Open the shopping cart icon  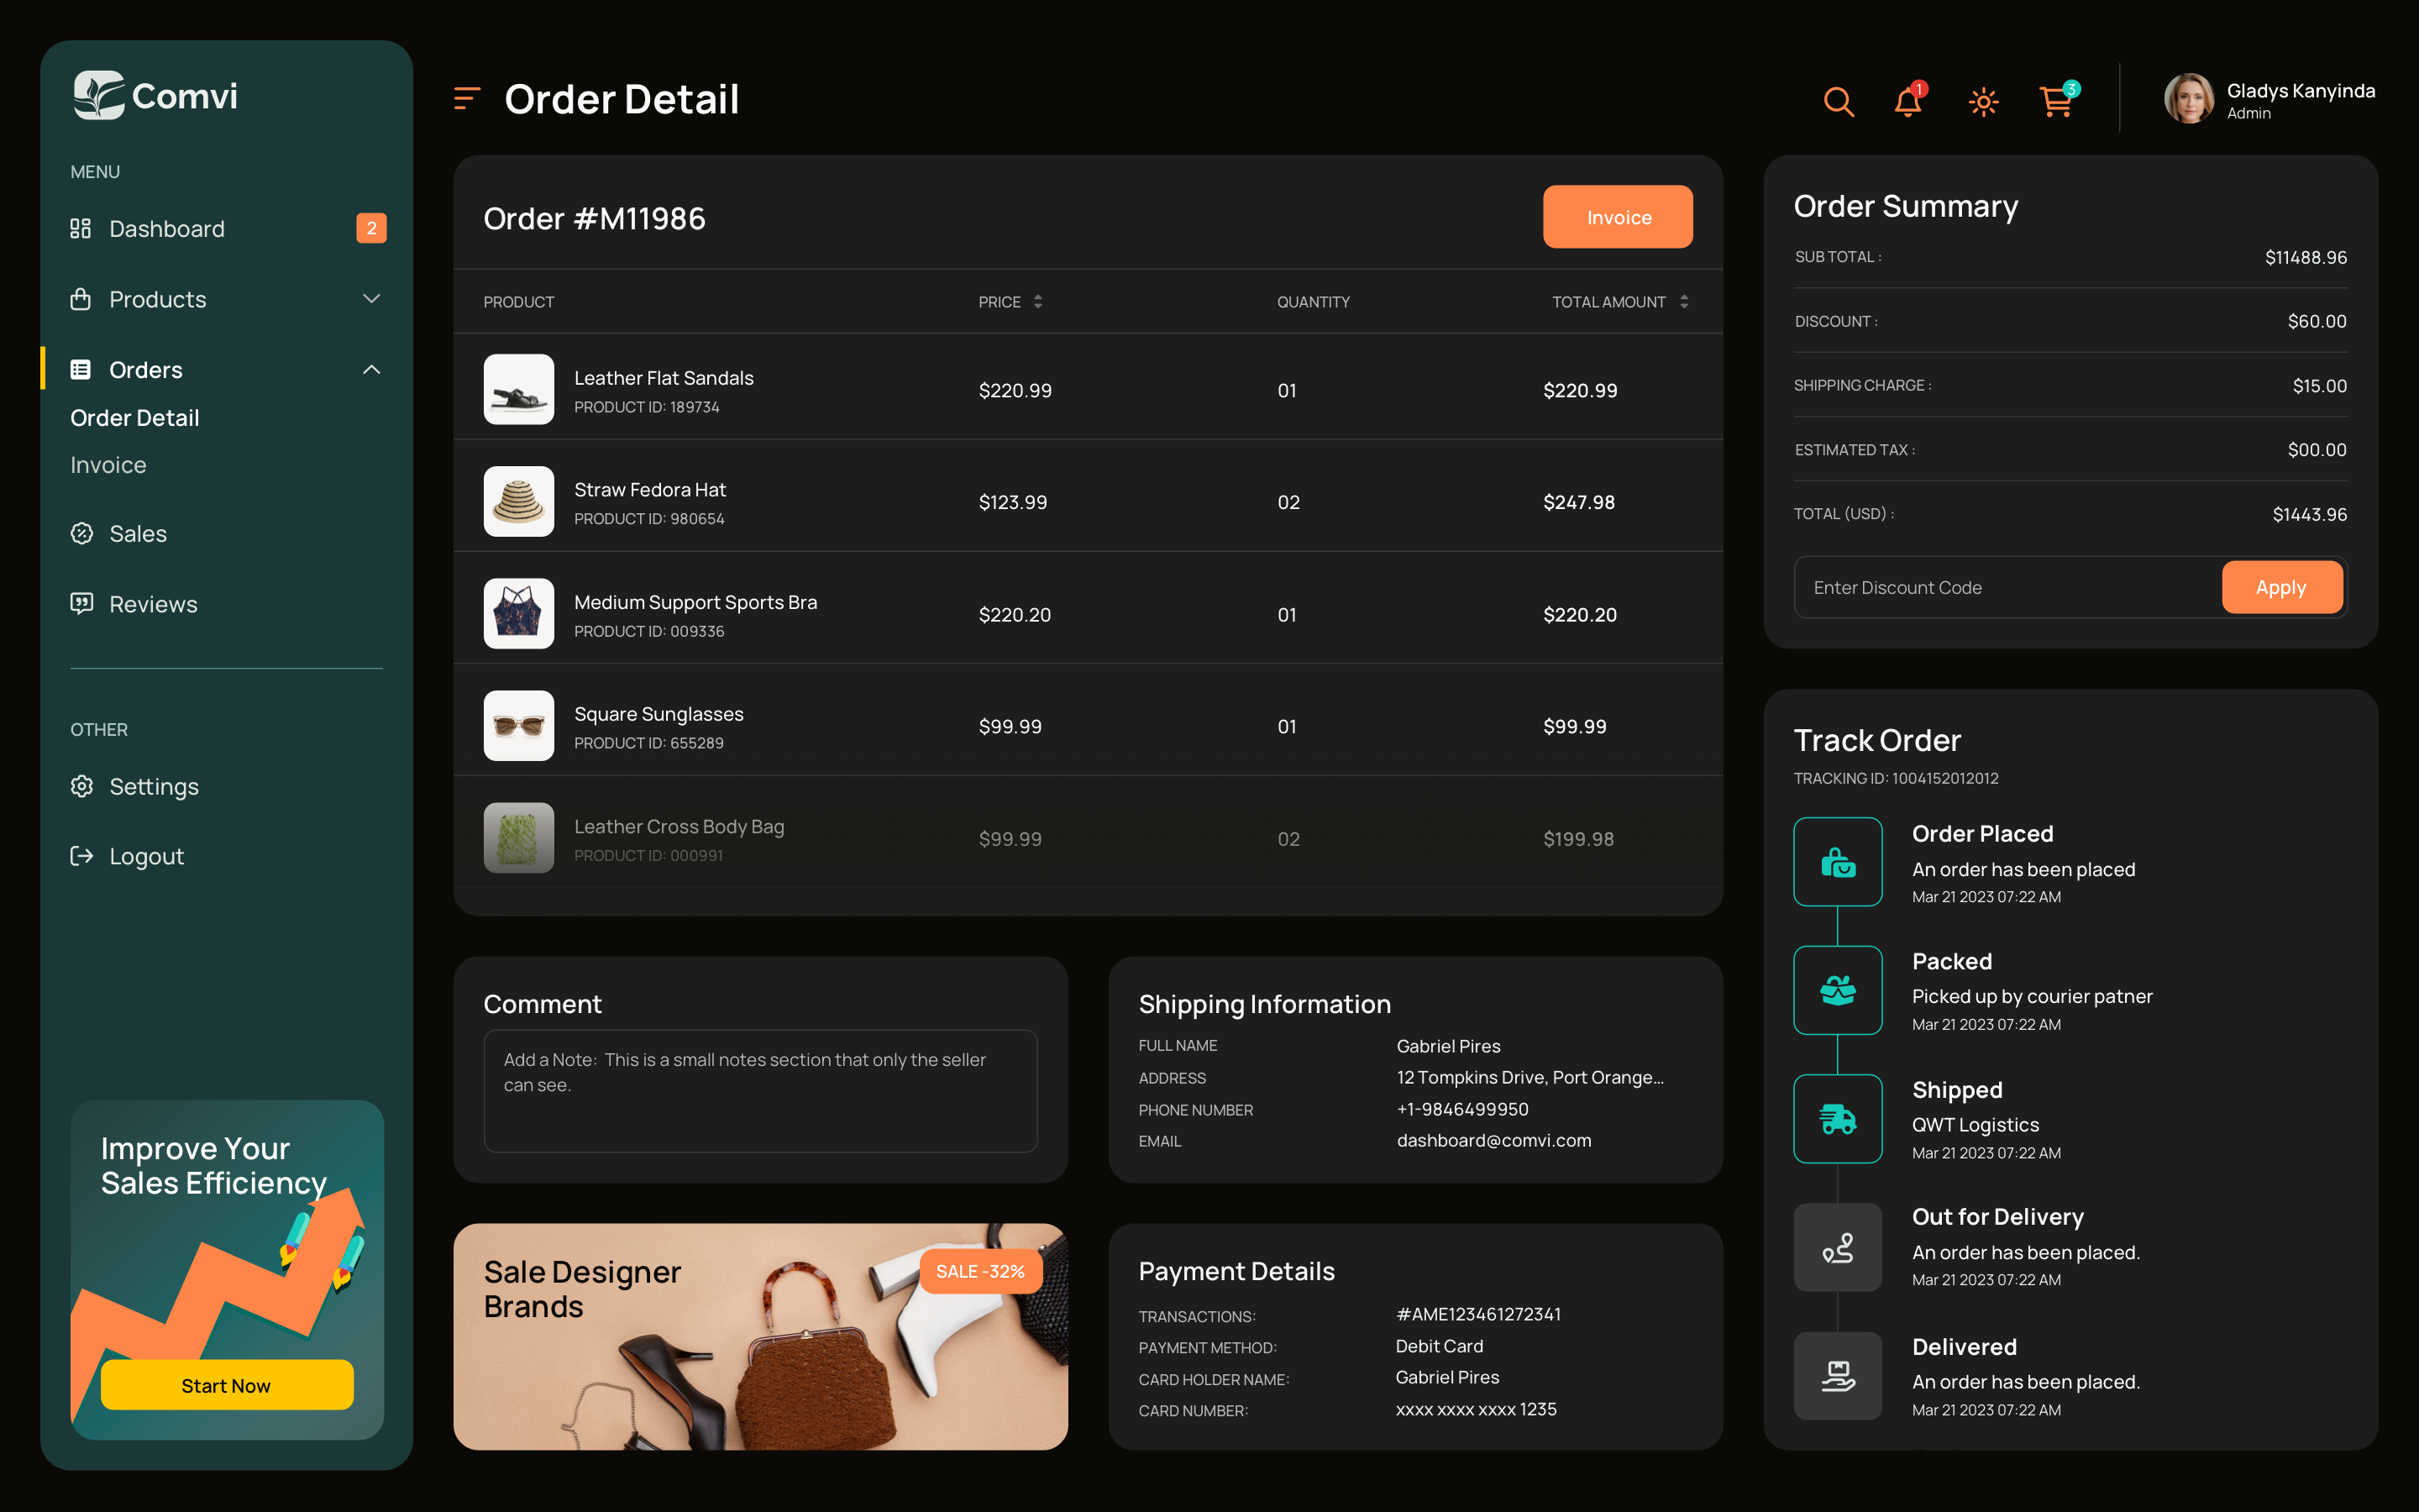2055,101
